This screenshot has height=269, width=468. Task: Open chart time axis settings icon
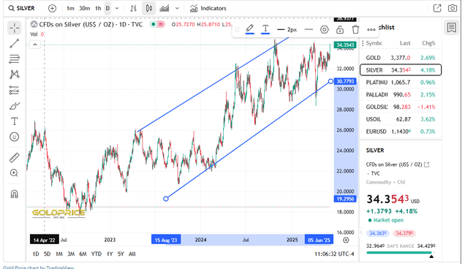tap(346, 240)
